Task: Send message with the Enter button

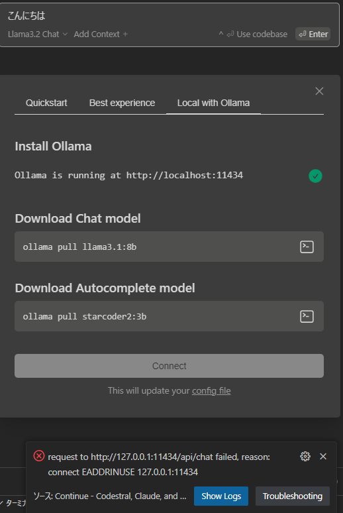Action: [x=313, y=34]
